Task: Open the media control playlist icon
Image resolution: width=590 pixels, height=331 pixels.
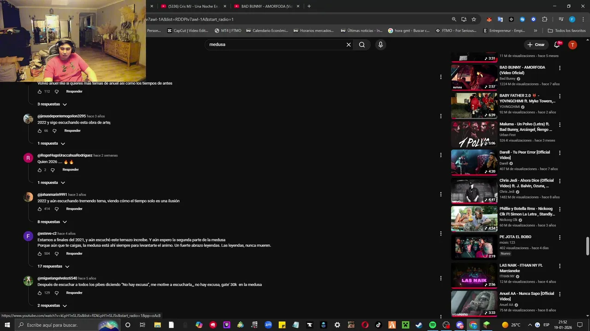Action: pos(561,19)
